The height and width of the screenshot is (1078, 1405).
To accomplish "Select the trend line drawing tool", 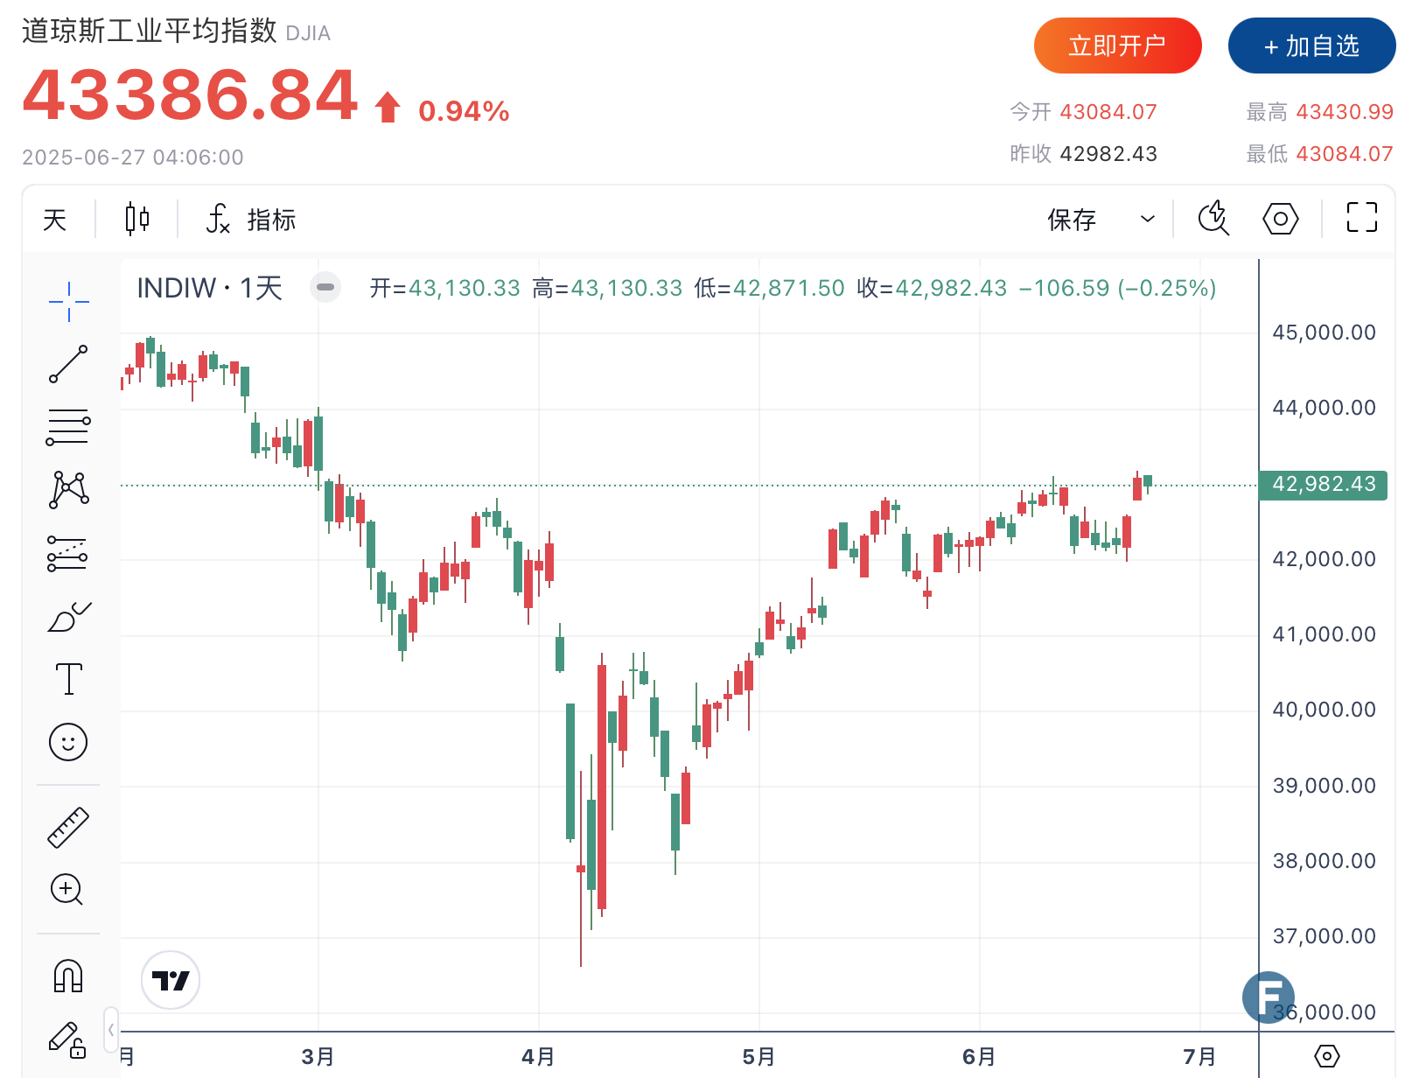I will tap(68, 364).
